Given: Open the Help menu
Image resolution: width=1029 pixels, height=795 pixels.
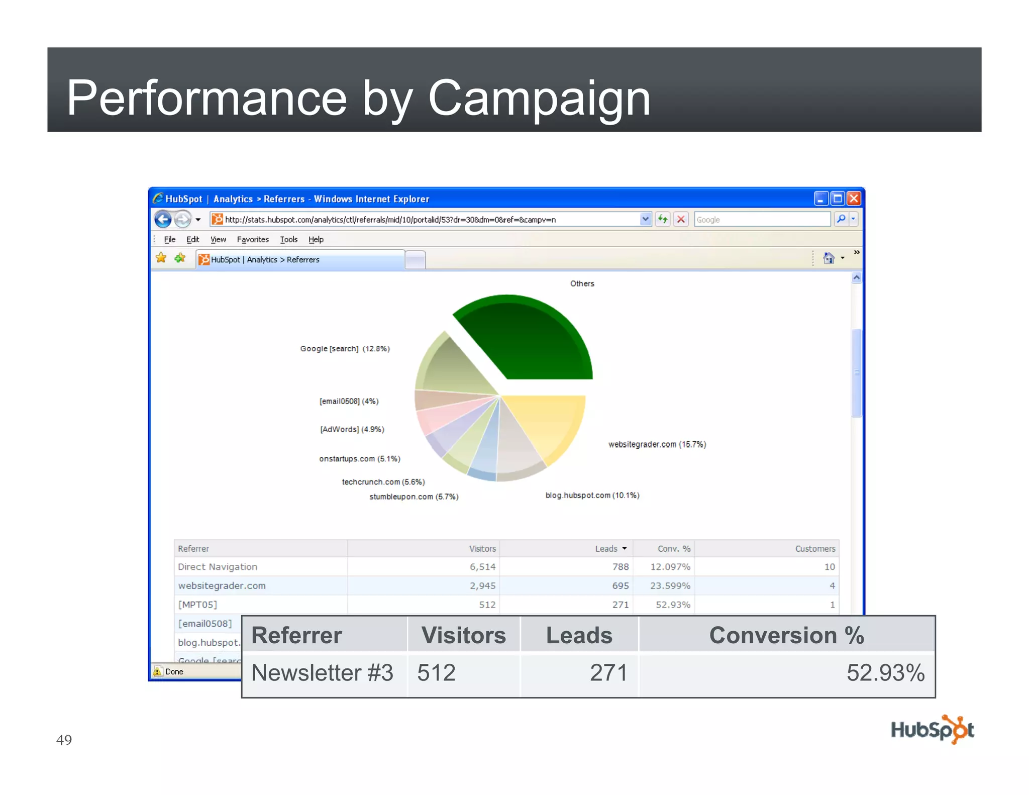Looking at the screenshot, I should coord(316,240).
